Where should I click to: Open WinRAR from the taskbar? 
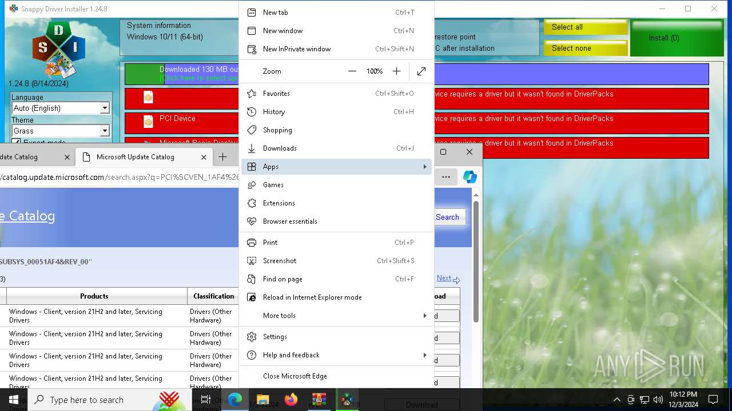tap(319, 400)
